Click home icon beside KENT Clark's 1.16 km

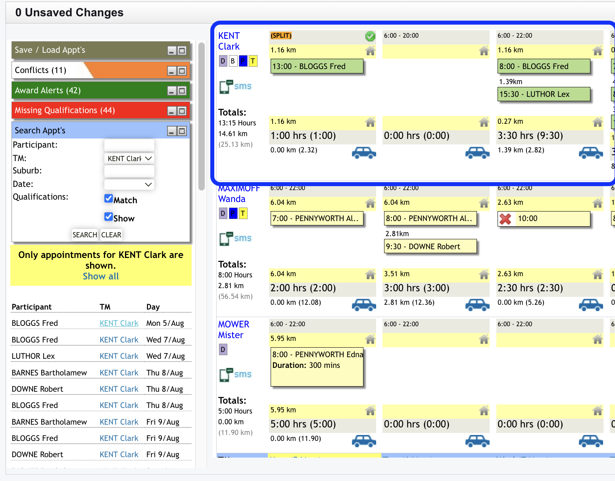370,51
